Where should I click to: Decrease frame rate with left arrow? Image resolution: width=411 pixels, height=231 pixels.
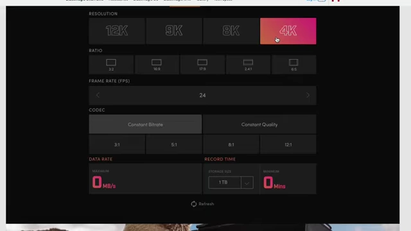coord(98,95)
